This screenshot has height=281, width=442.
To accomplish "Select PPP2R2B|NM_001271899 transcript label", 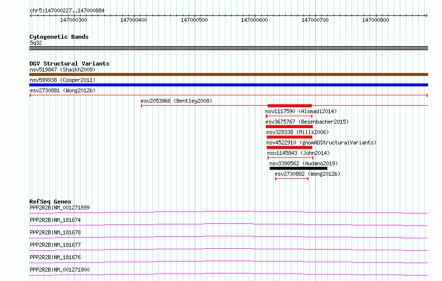I will tap(60, 208).
